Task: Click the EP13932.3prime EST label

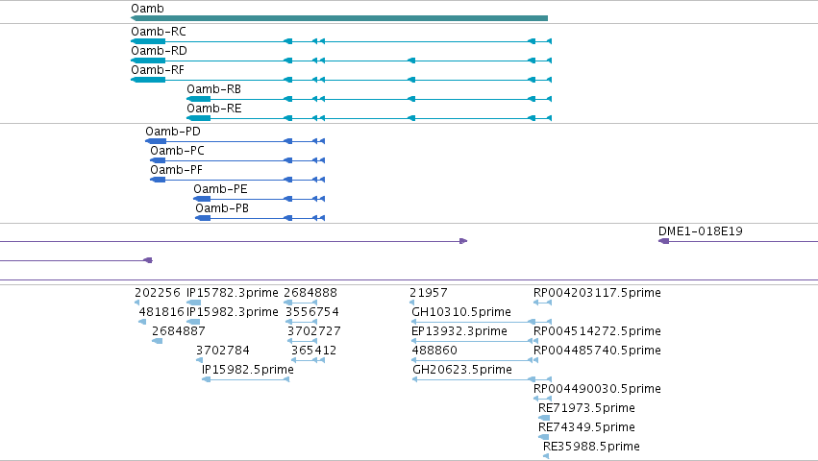Action: 459,331
